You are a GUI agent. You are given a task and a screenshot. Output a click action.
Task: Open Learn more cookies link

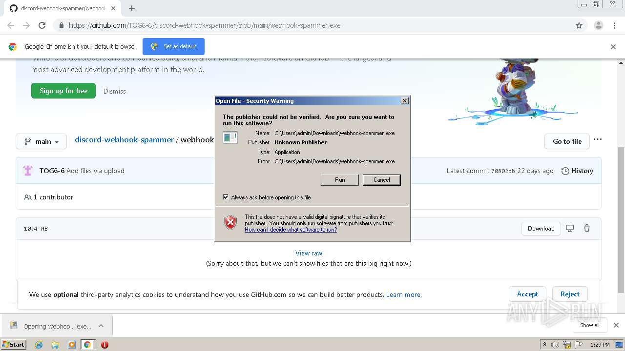[x=403, y=294]
